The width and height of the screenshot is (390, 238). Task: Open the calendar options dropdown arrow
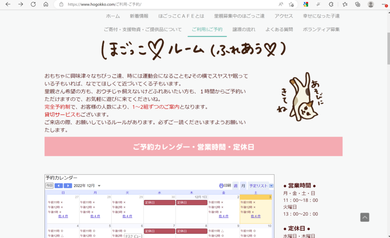point(271,186)
